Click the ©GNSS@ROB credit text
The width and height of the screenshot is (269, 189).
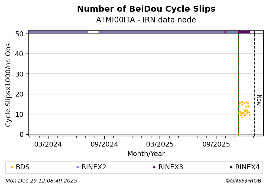243,181
